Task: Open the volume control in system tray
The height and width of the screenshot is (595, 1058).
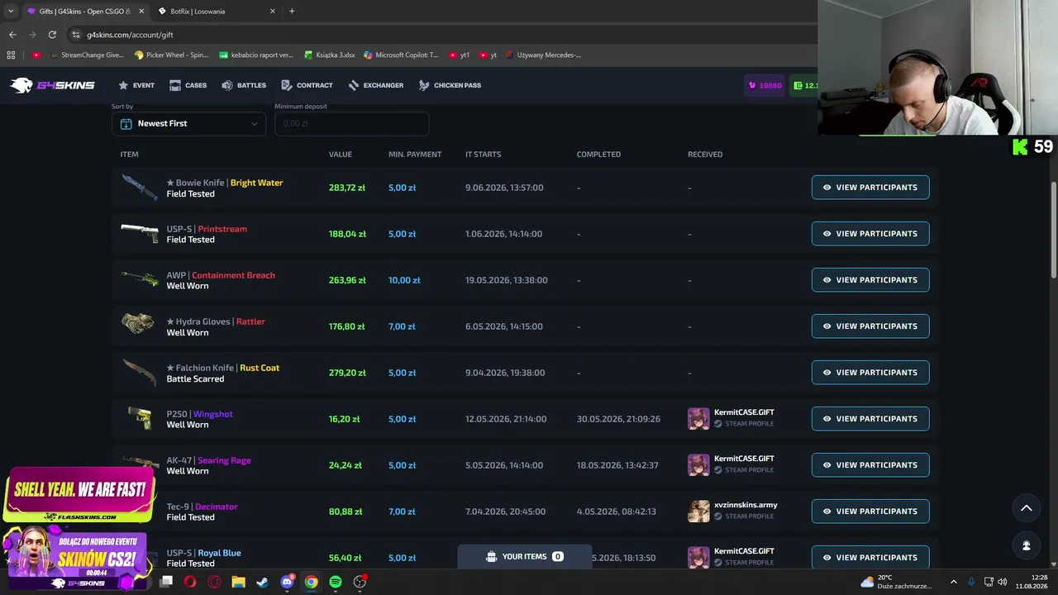Action: [1002, 582]
